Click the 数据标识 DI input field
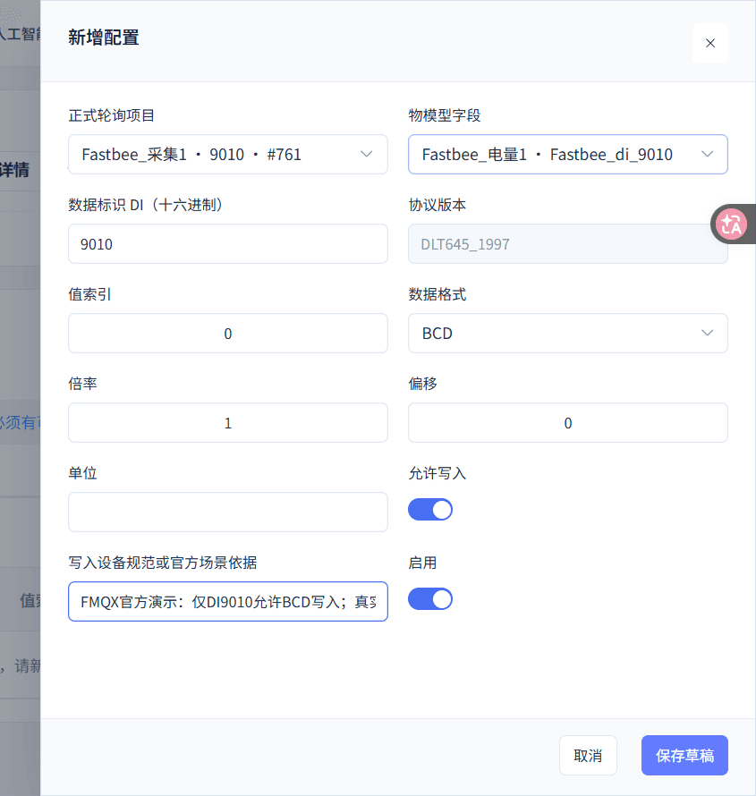The width and height of the screenshot is (756, 796). click(228, 243)
